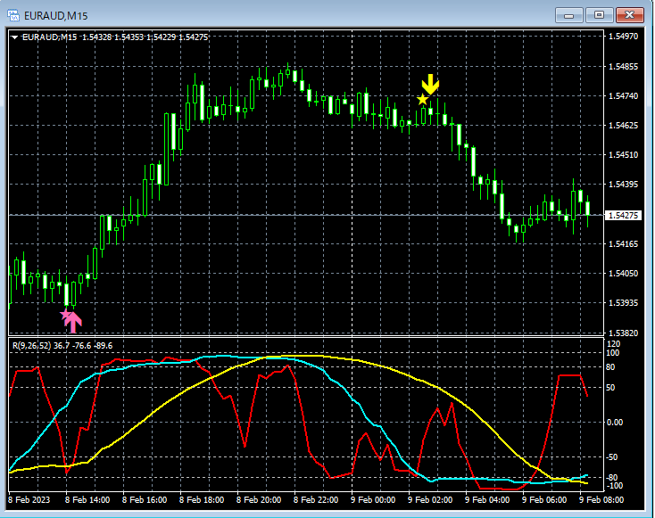Click the 8 Feb 14:00 time label

click(87, 499)
